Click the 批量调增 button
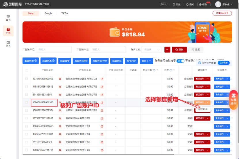The width and height of the screenshot is (239, 159). tap(31, 61)
